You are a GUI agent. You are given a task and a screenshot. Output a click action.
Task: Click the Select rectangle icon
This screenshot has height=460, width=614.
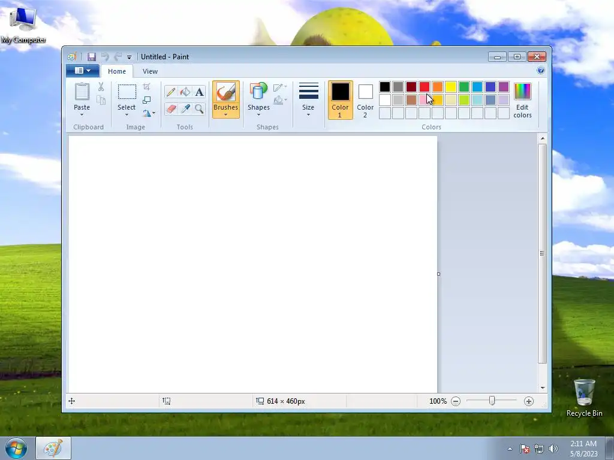[127, 92]
